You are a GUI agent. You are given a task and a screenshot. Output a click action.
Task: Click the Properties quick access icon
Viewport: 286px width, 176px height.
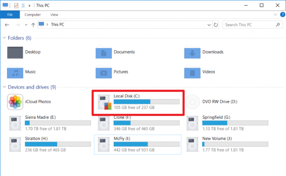[16, 5]
